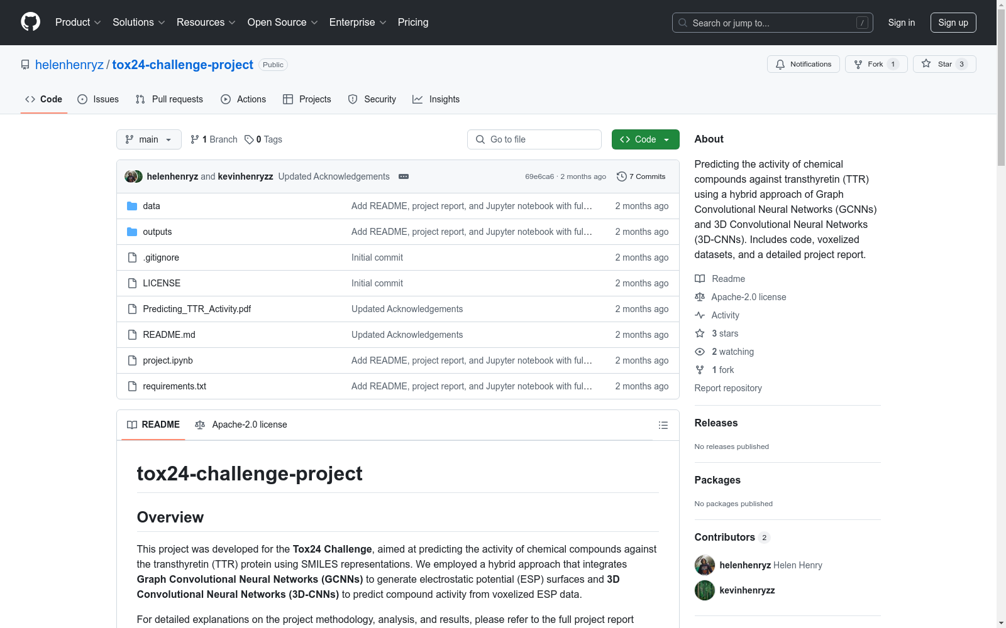Click Report repository link
Image resolution: width=1006 pixels, height=628 pixels.
(x=728, y=388)
